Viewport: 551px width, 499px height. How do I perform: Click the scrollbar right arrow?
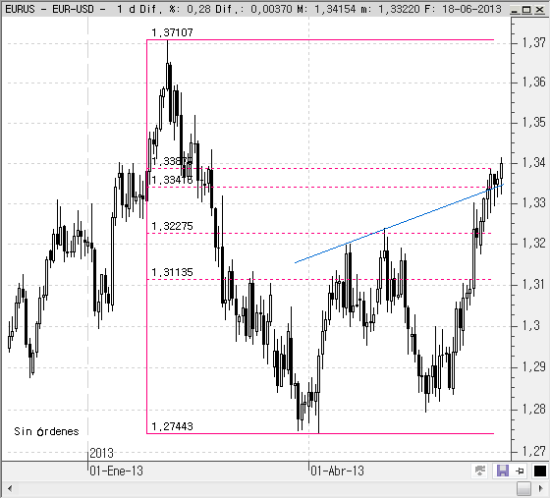(541, 488)
